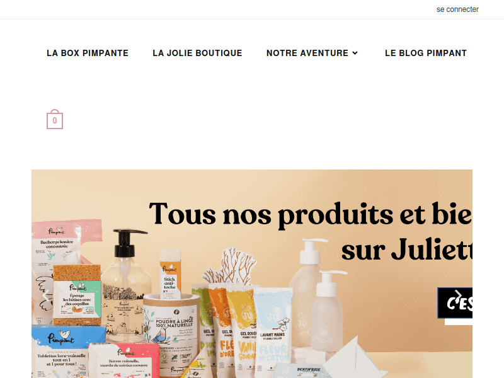Click the Stick anti-tache product image
Image resolution: width=504 pixels, height=378 pixels.
click(170, 274)
